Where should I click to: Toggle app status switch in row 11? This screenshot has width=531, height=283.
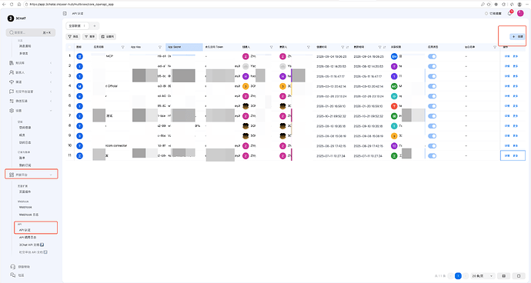[x=432, y=155]
